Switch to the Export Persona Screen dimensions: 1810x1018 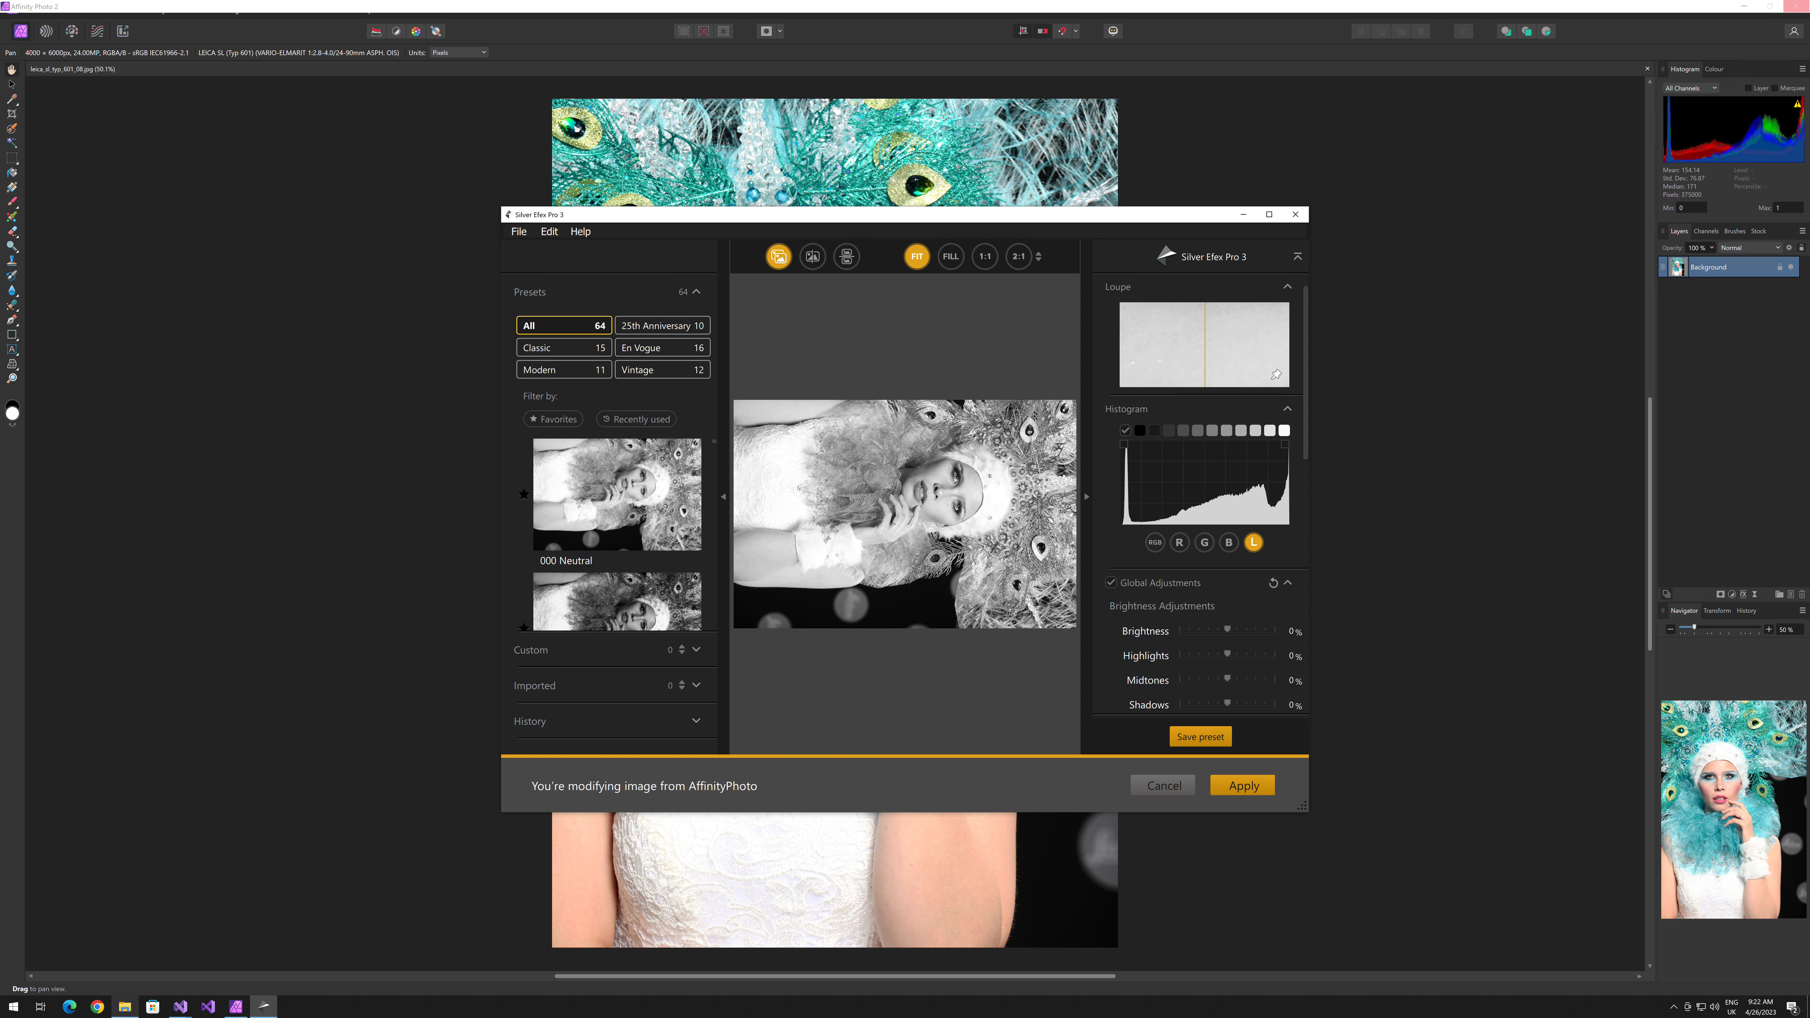coord(123,31)
